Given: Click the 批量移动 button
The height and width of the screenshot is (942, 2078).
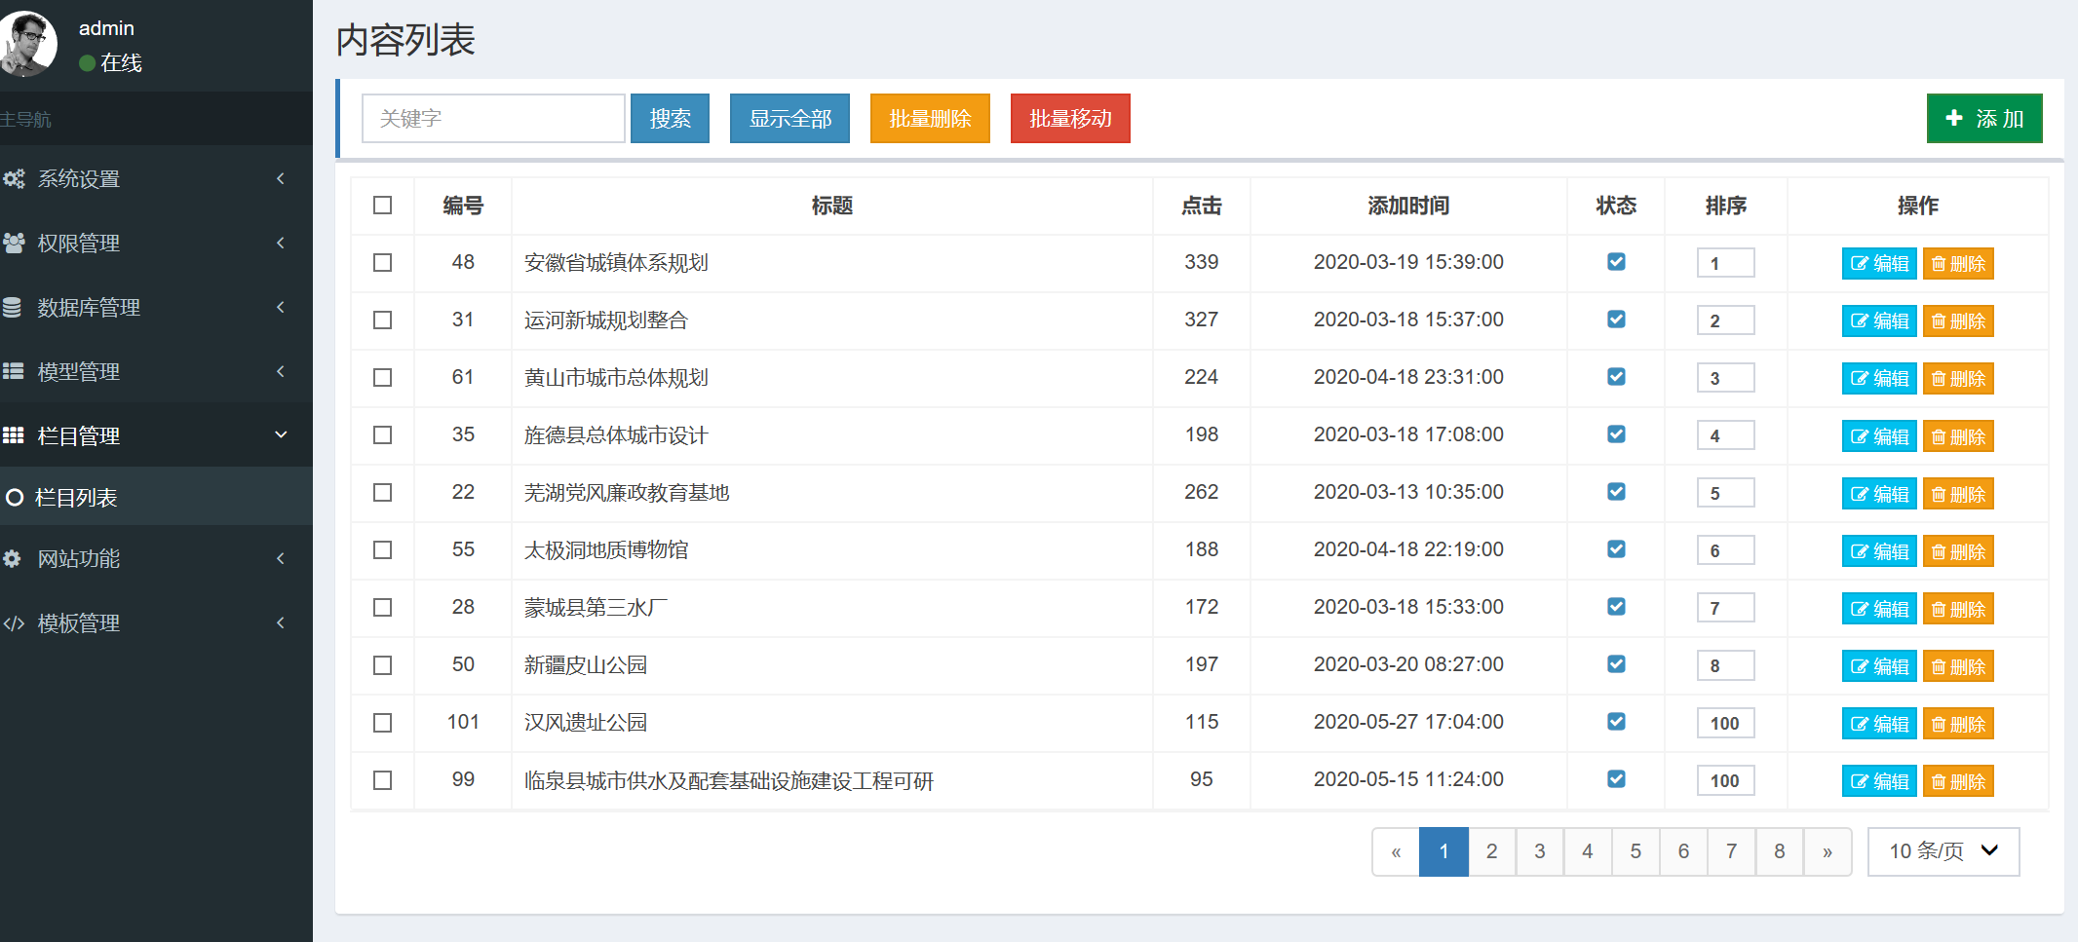Looking at the screenshot, I should click(x=1070, y=119).
